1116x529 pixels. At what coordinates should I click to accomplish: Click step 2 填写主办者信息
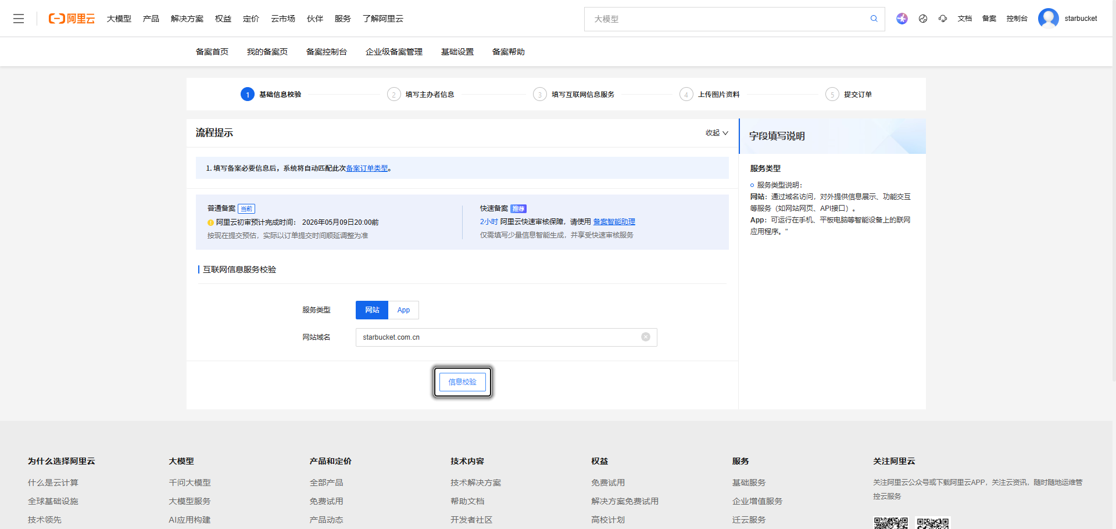click(x=421, y=94)
